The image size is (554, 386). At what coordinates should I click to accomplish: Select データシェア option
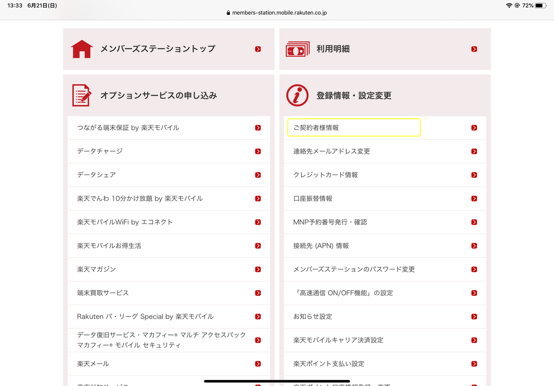click(169, 175)
